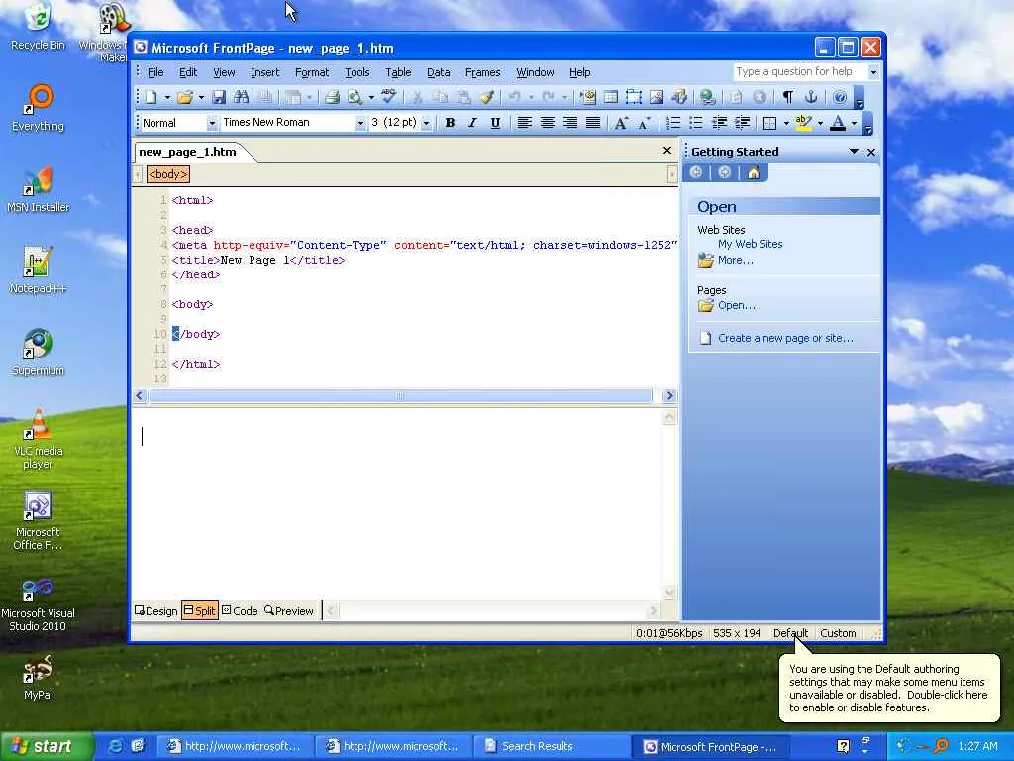Screen dimensions: 1014x761
Task: Expand the font color dropdown arrow
Action: (x=855, y=123)
